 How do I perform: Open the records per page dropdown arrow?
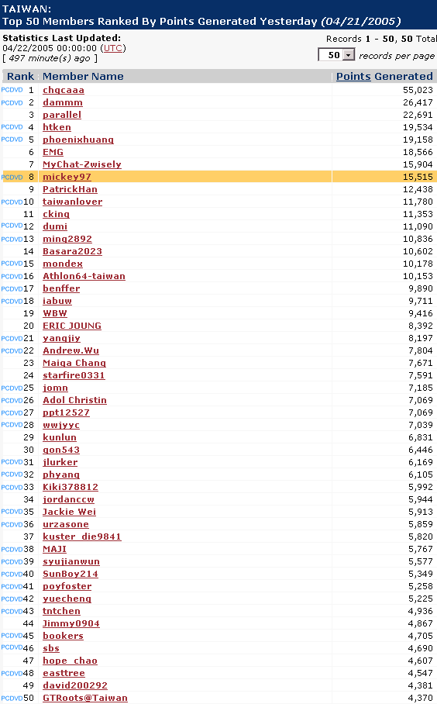349,55
